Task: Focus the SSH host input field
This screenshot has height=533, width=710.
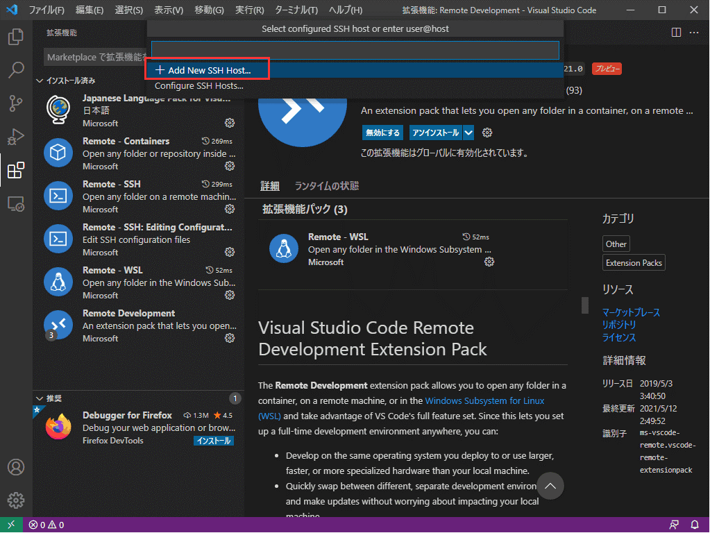Action: click(355, 50)
